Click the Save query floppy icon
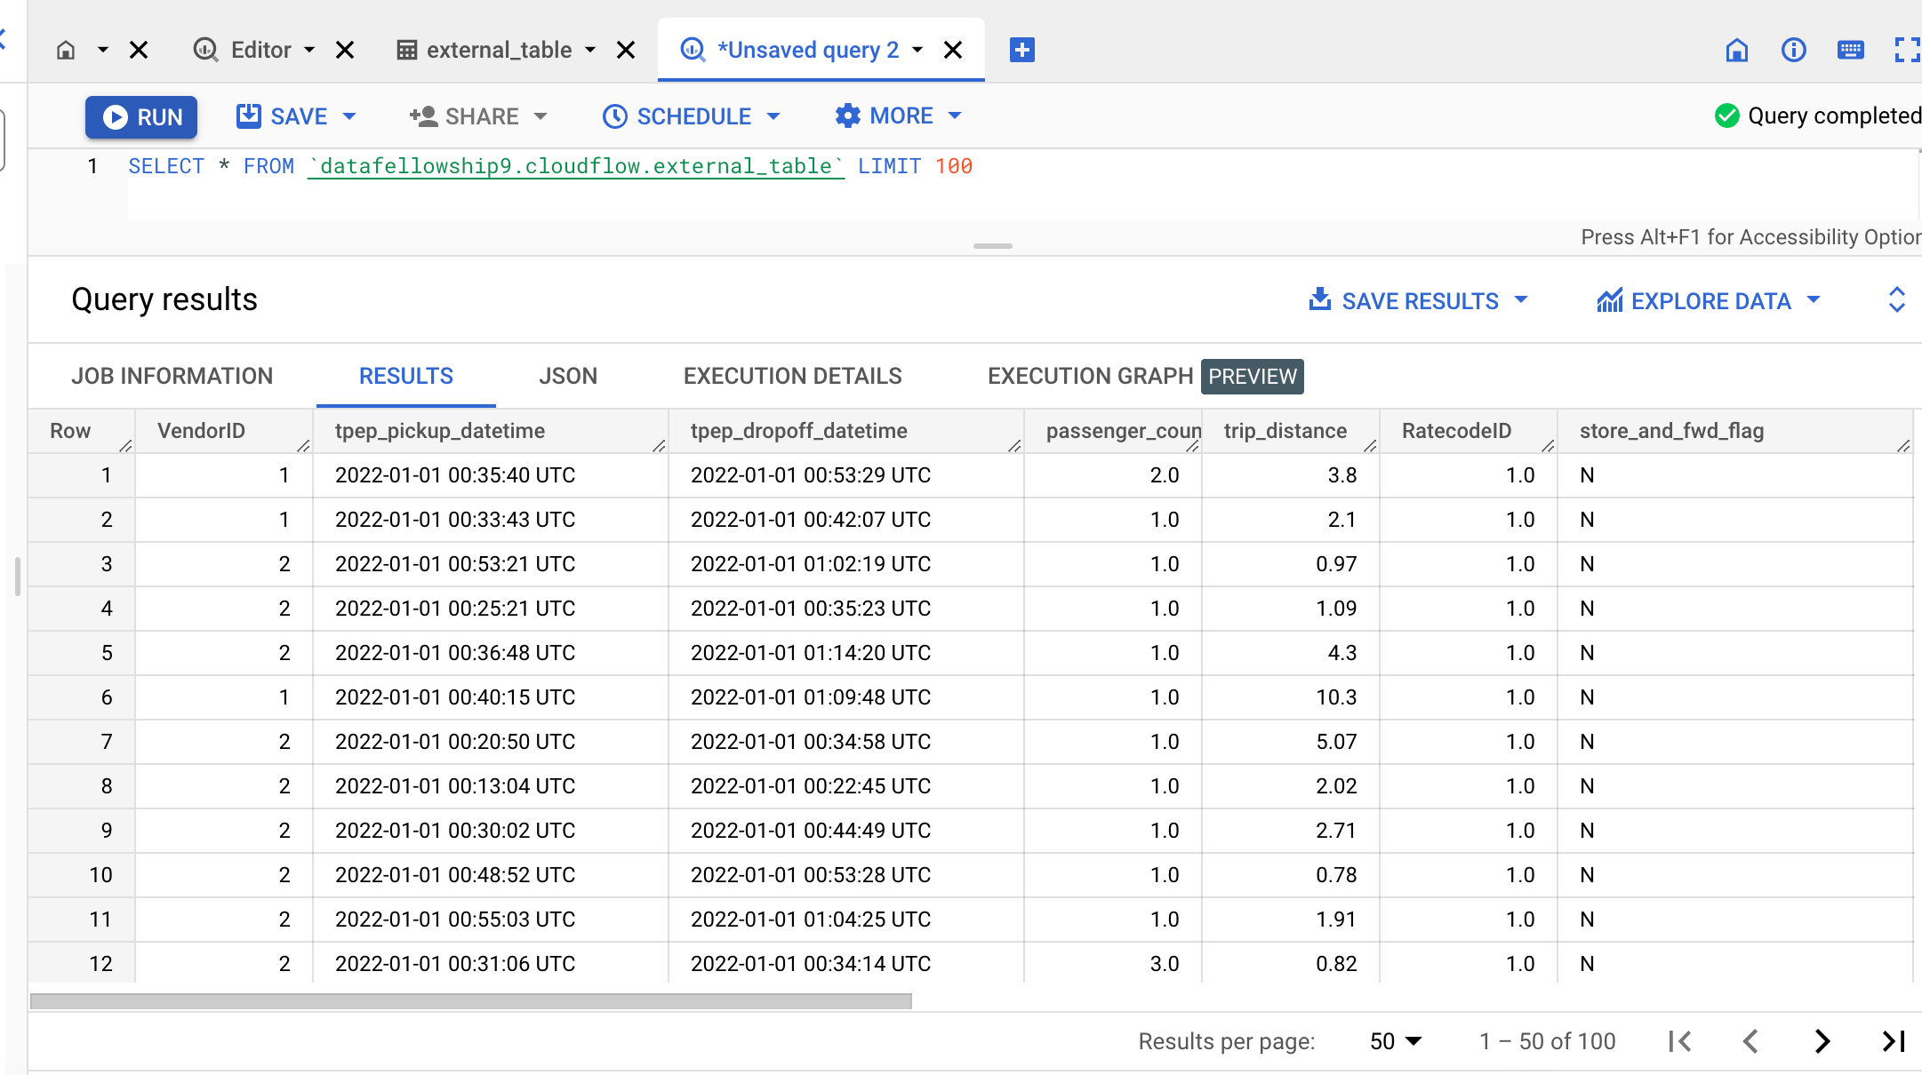 pos(250,115)
